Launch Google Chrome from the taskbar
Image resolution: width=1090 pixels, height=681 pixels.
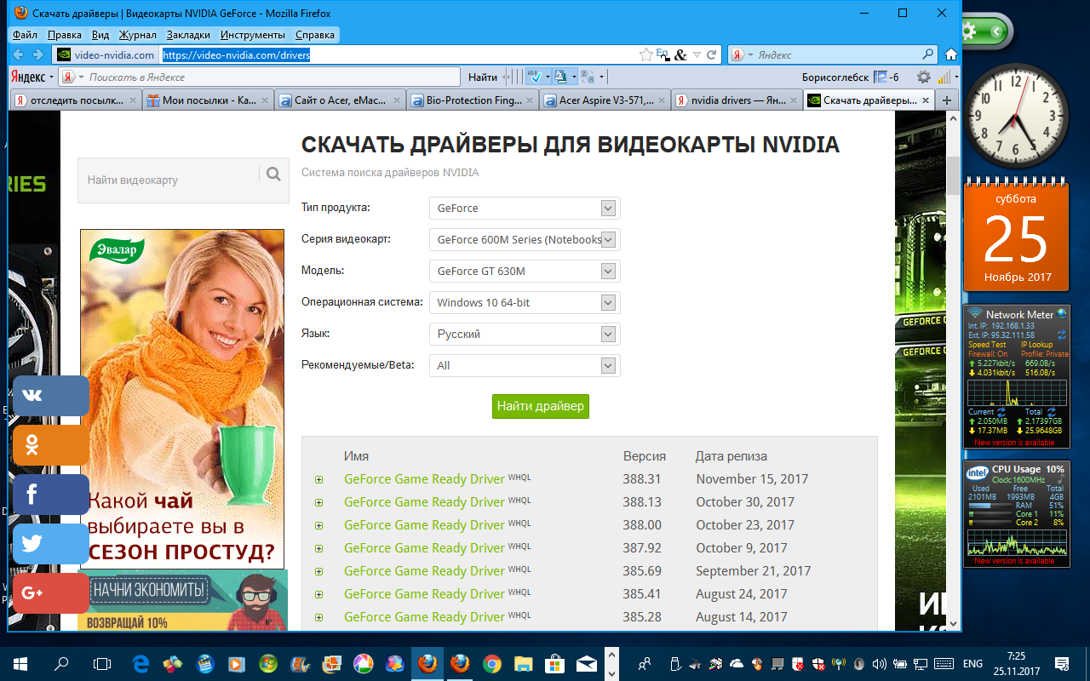pyautogui.click(x=491, y=663)
